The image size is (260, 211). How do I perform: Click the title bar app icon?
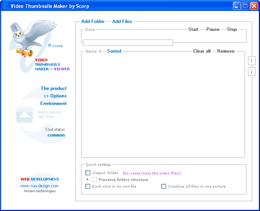(x=5, y=6)
